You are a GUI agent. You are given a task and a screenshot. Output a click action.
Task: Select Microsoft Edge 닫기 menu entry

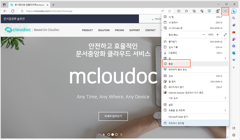195,117
